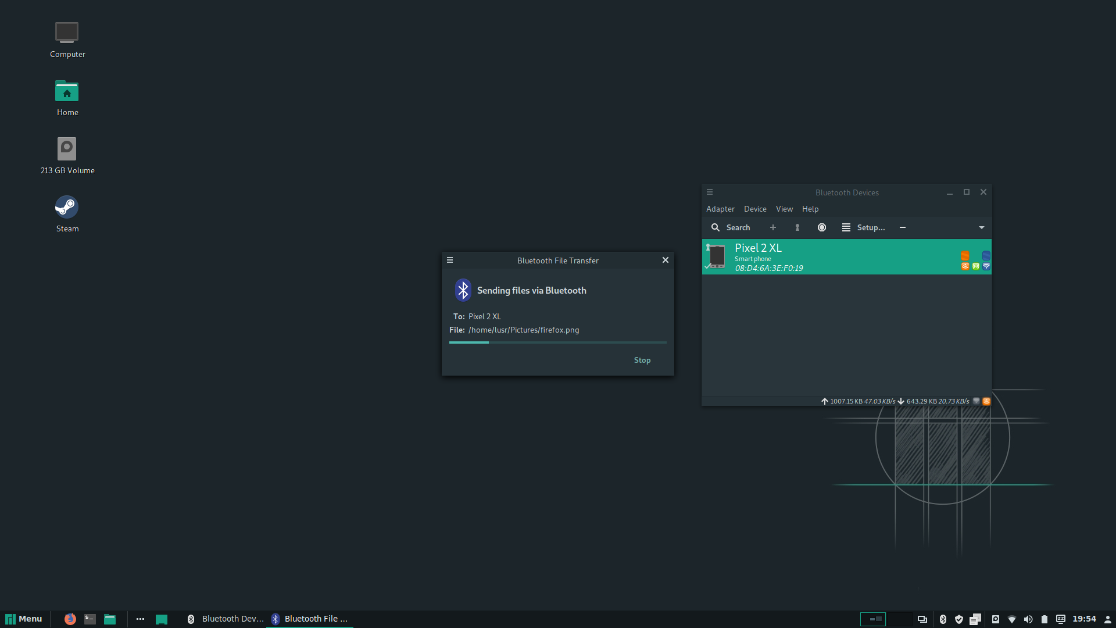Click the Pixel 2 XL smartphone icon
1116x628 pixels.
(717, 256)
